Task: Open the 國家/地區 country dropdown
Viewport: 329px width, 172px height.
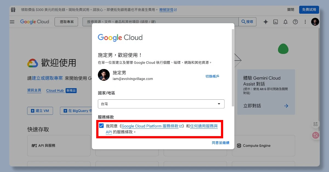Action: click(x=161, y=104)
